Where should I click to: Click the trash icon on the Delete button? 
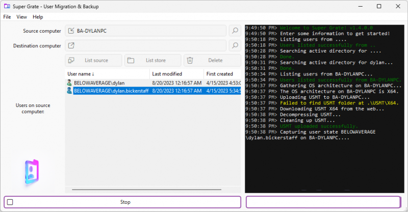(x=190, y=60)
